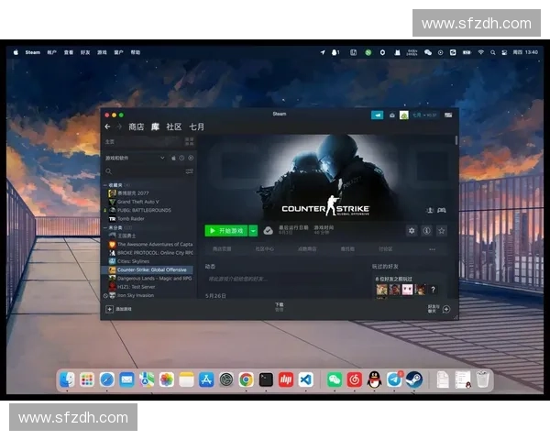Image resolution: width=550 pixels, height=440 pixels.
Task: Add Counter-Strike to favorites with star
Action: [441, 231]
